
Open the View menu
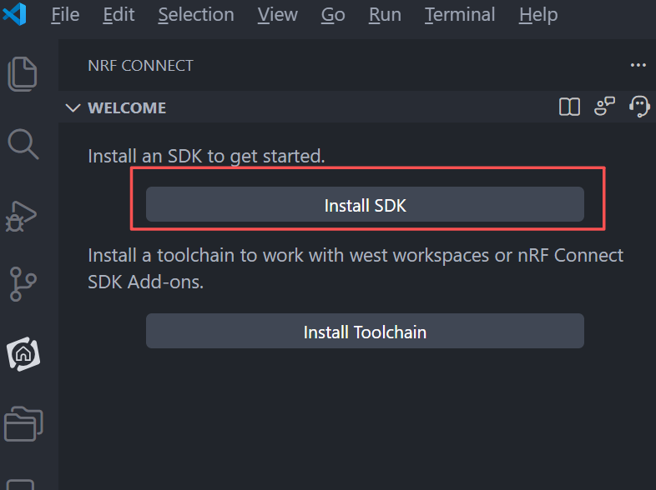(x=277, y=15)
